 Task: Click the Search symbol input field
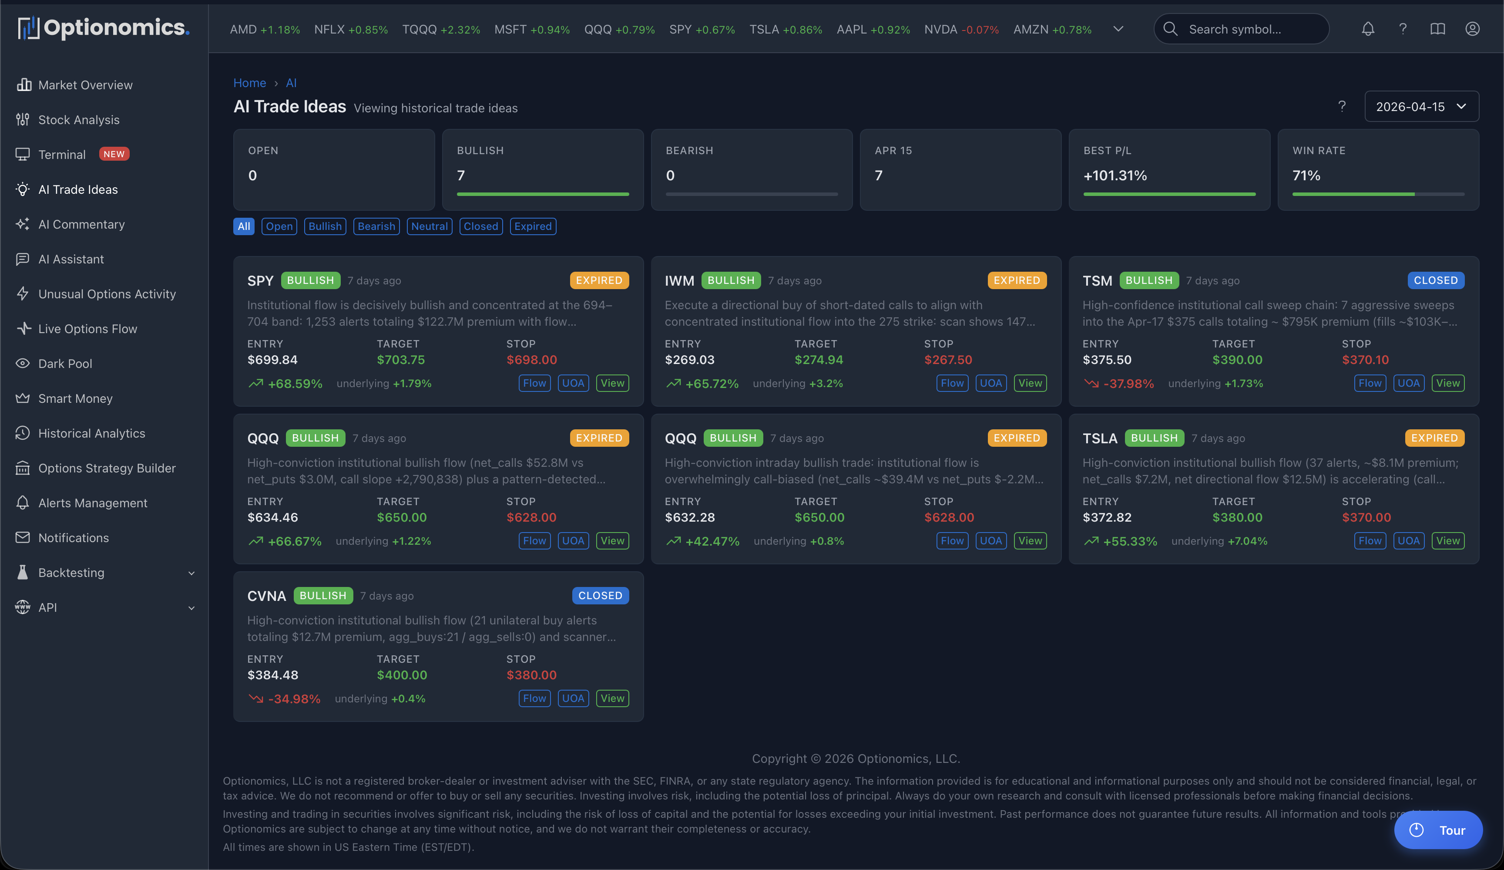pyautogui.click(x=1242, y=29)
